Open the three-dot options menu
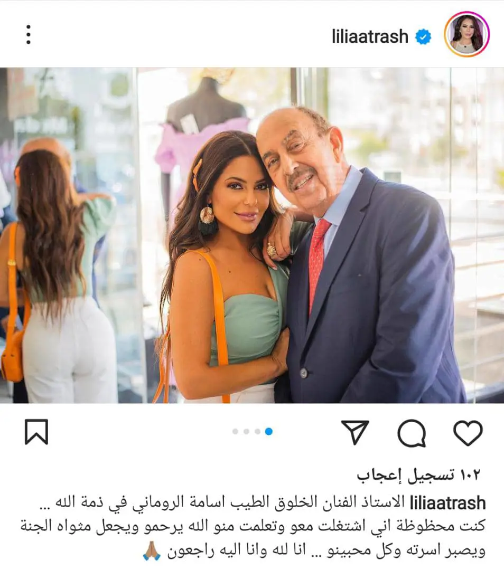The width and height of the screenshot is (504, 570). pyautogui.click(x=29, y=34)
